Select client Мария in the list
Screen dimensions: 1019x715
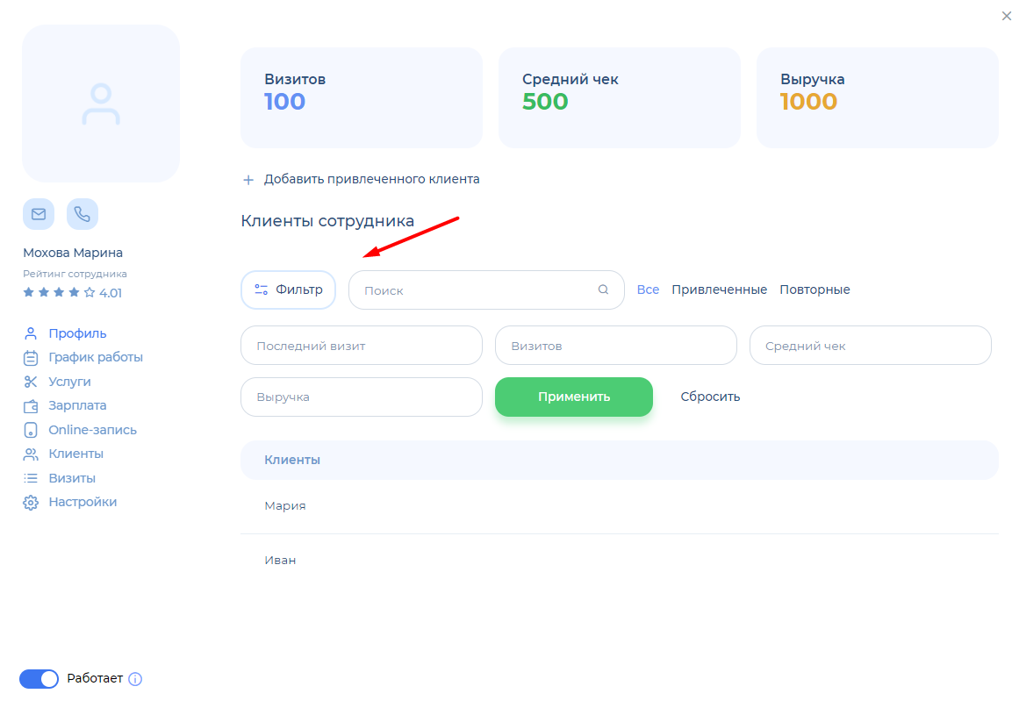pyautogui.click(x=285, y=506)
